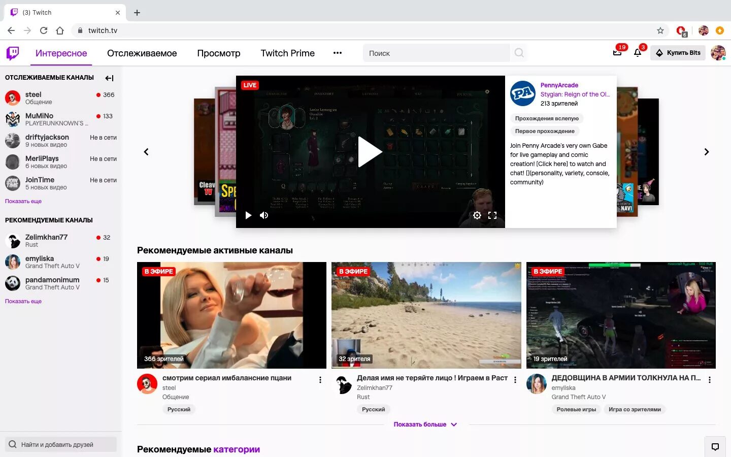
Task: Open the three-dot more menu in top navigation
Action: pos(338,53)
